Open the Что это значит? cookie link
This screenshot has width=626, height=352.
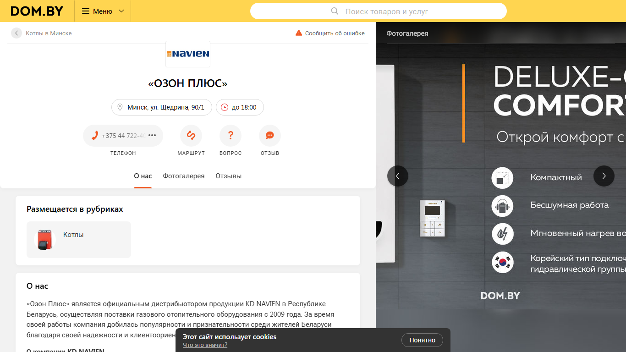tap(205, 345)
